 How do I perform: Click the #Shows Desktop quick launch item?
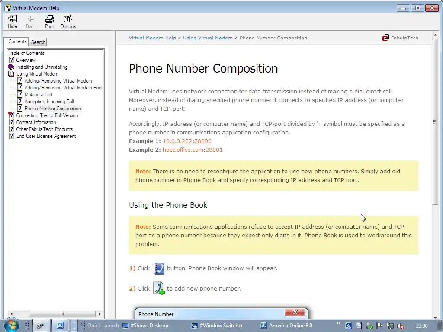(145, 326)
